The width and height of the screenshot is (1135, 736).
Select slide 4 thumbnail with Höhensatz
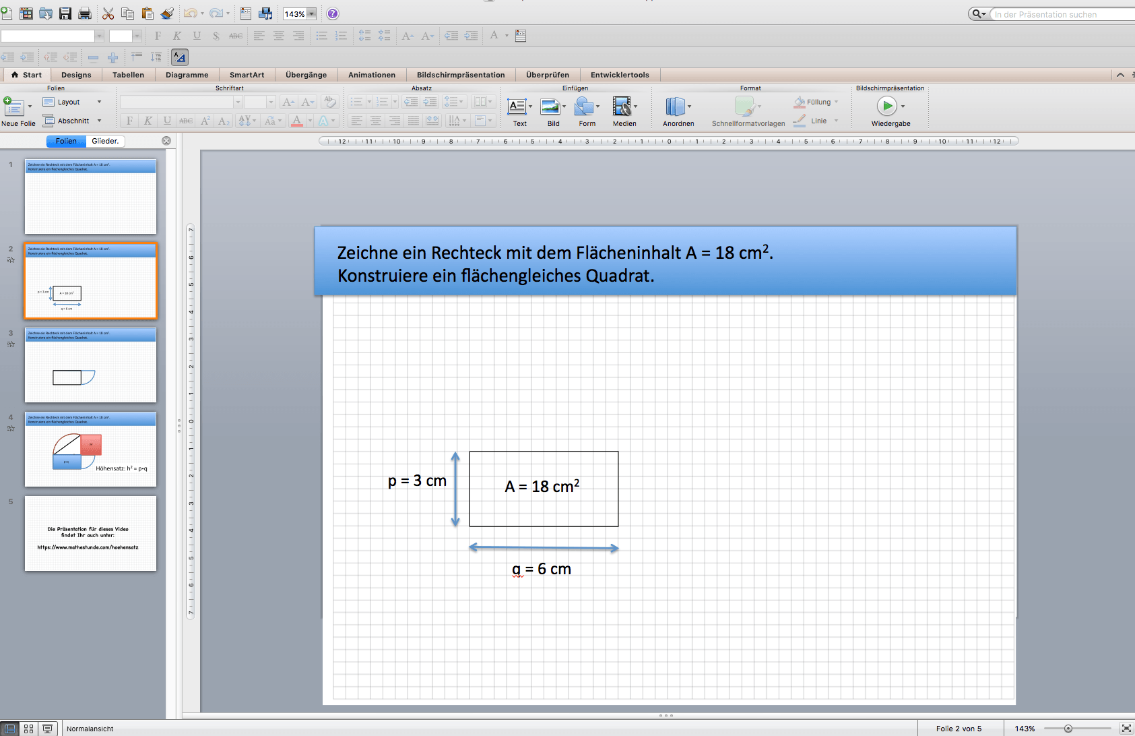90,449
